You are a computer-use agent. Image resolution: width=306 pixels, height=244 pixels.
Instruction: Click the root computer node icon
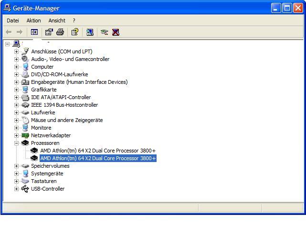click(16, 44)
